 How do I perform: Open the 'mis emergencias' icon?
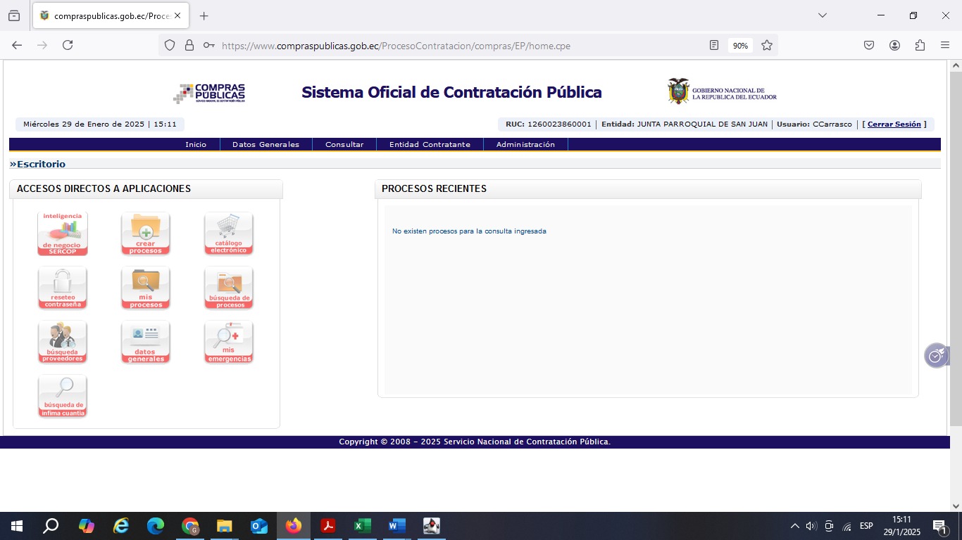click(x=229, y=342)
